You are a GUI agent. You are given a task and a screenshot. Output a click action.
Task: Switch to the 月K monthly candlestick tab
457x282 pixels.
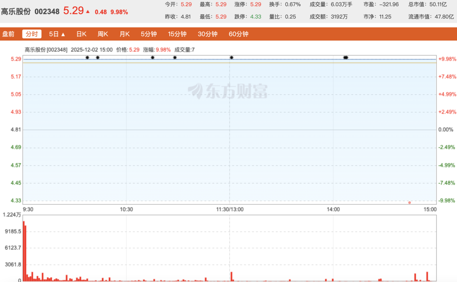click(124, 34)
